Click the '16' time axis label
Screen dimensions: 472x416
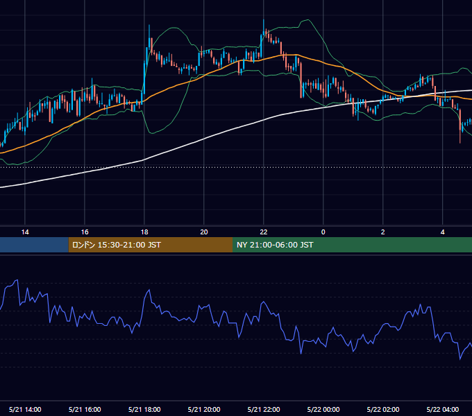pyautogui.click(x=85, y=232)
